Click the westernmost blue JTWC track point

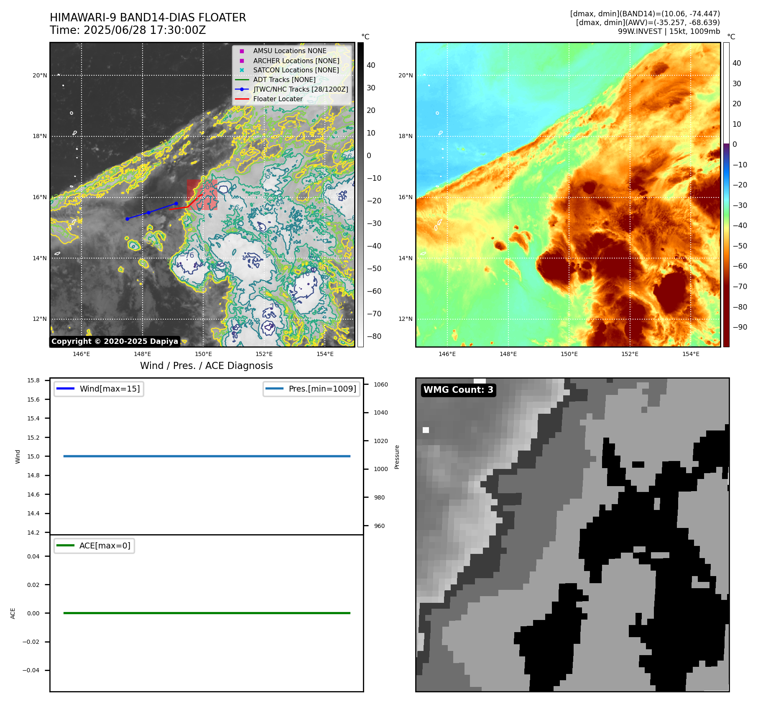tap(127, 219)
